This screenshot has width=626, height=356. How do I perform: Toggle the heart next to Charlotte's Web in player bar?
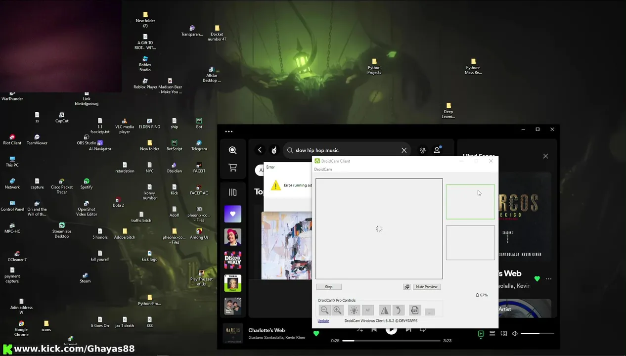316,334
